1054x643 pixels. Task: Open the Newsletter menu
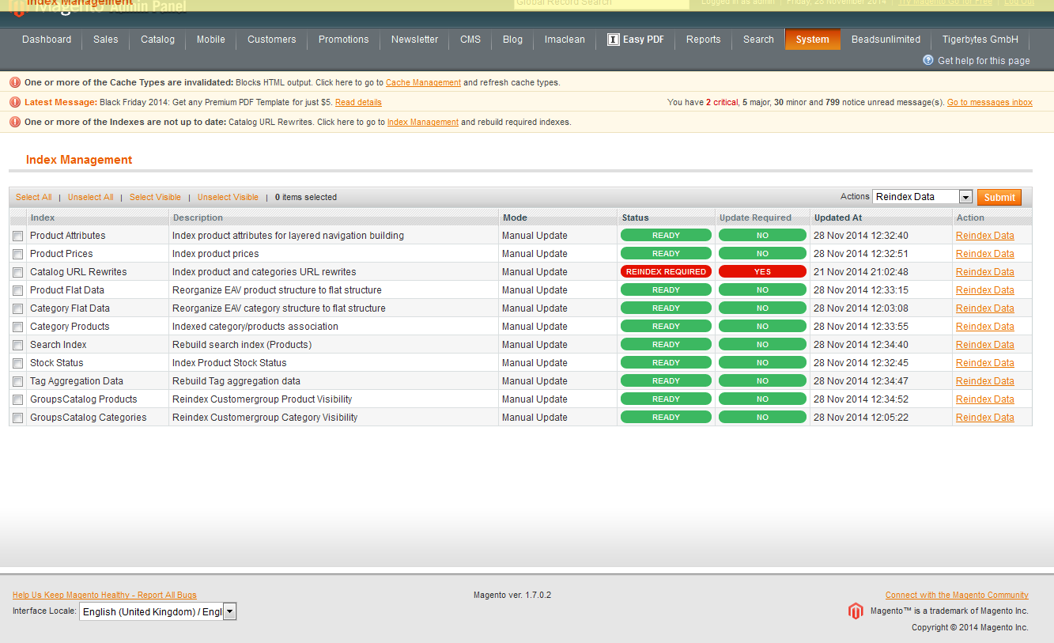tap(414, 40)
